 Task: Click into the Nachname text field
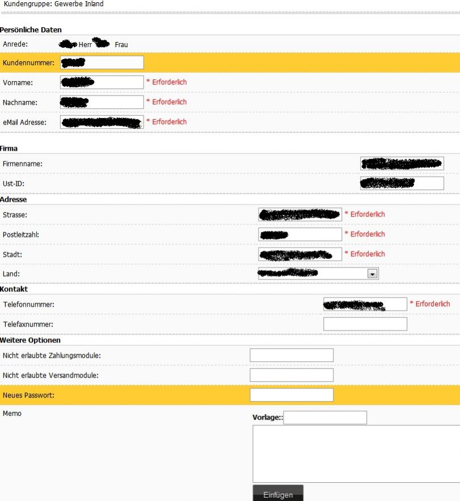pyautogui.click(x=102, y=102)
